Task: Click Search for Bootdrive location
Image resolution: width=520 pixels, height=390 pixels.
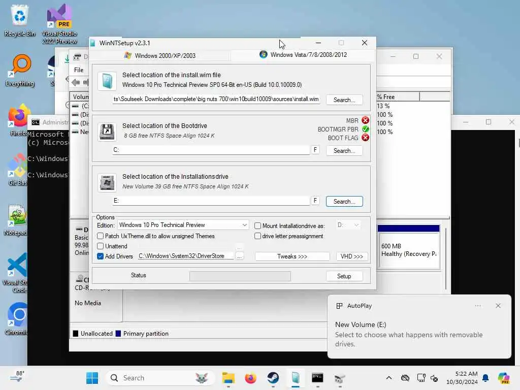Action: point(344,150)
